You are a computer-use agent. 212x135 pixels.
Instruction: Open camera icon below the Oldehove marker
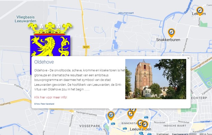point(113,124)
